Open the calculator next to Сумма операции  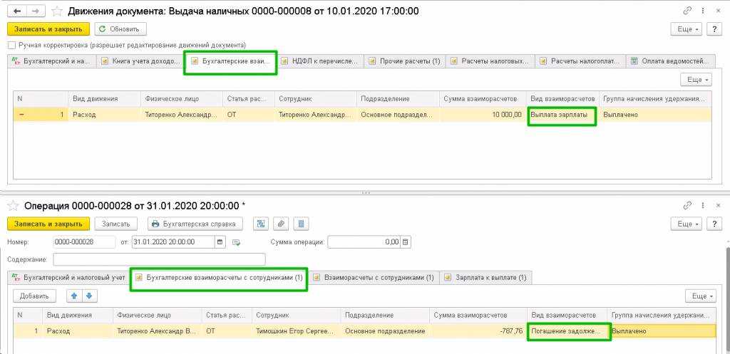pyautogui.click(x=406, y=242)
